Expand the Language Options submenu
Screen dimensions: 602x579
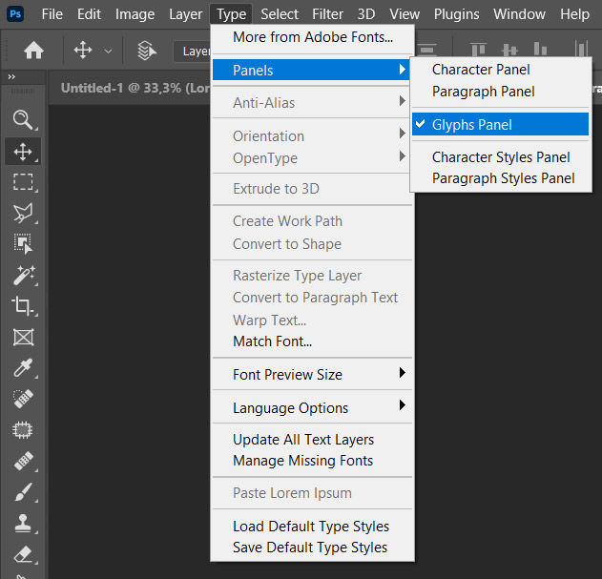coord(312,407)
